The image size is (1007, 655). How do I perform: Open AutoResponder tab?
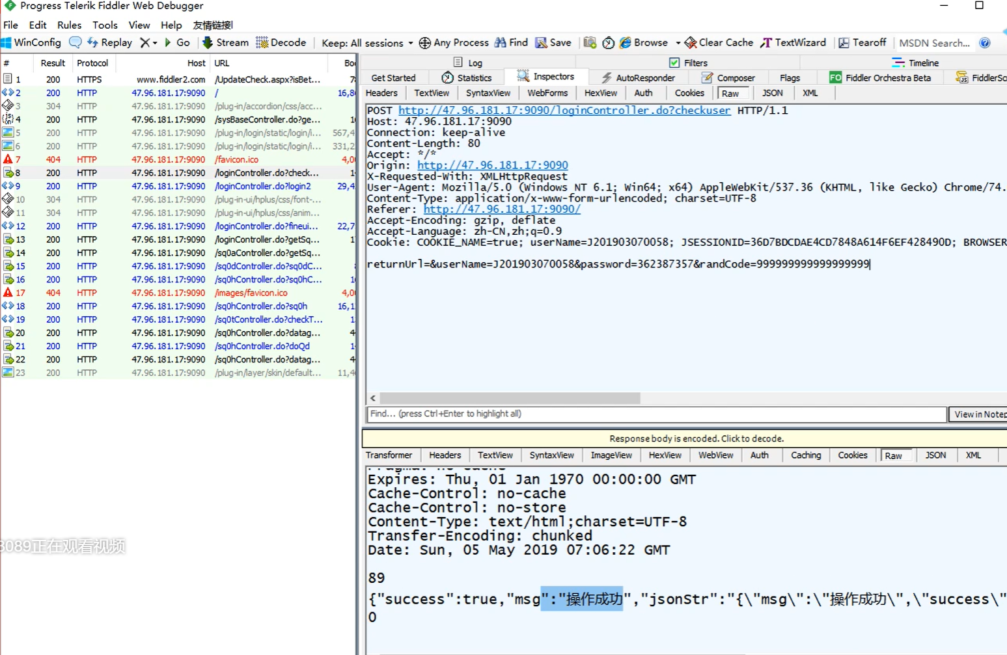[638, 77]
